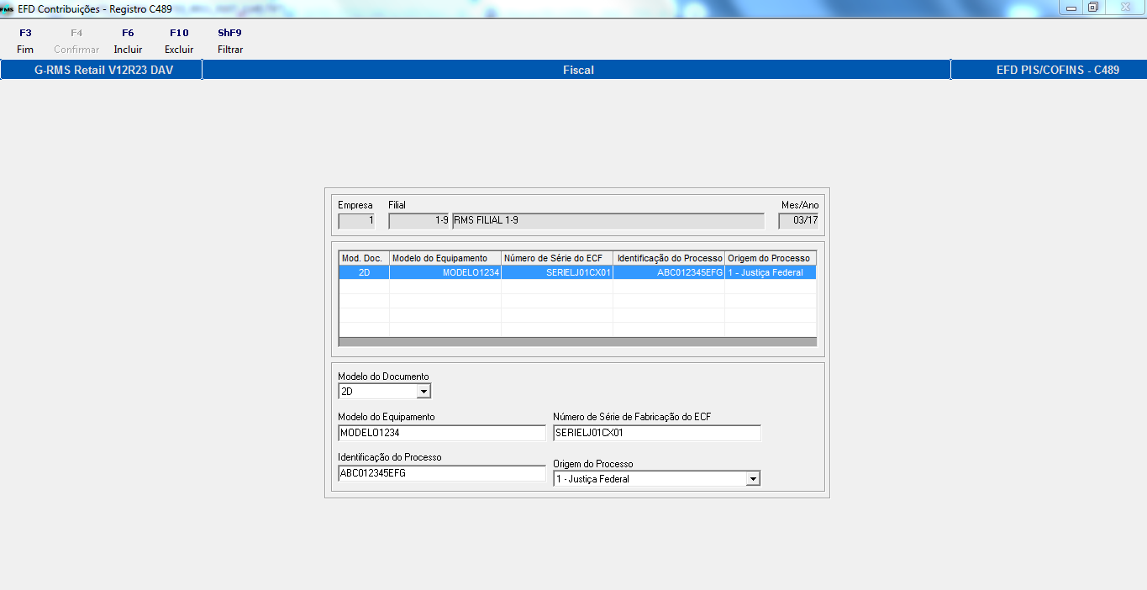Select the SERIELJ01CX01 table cell
This screenshot has width=1147, height=590.
(557, 272)
